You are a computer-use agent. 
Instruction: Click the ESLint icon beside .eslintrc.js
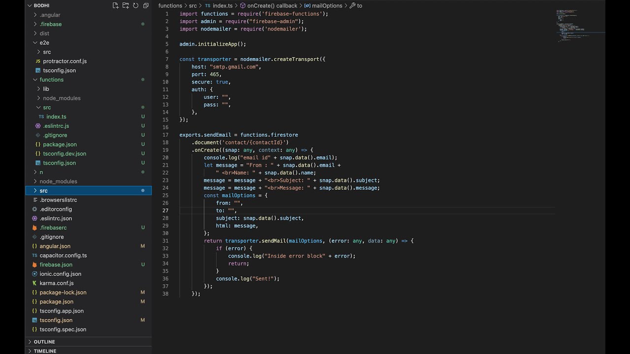click(38, 126)
